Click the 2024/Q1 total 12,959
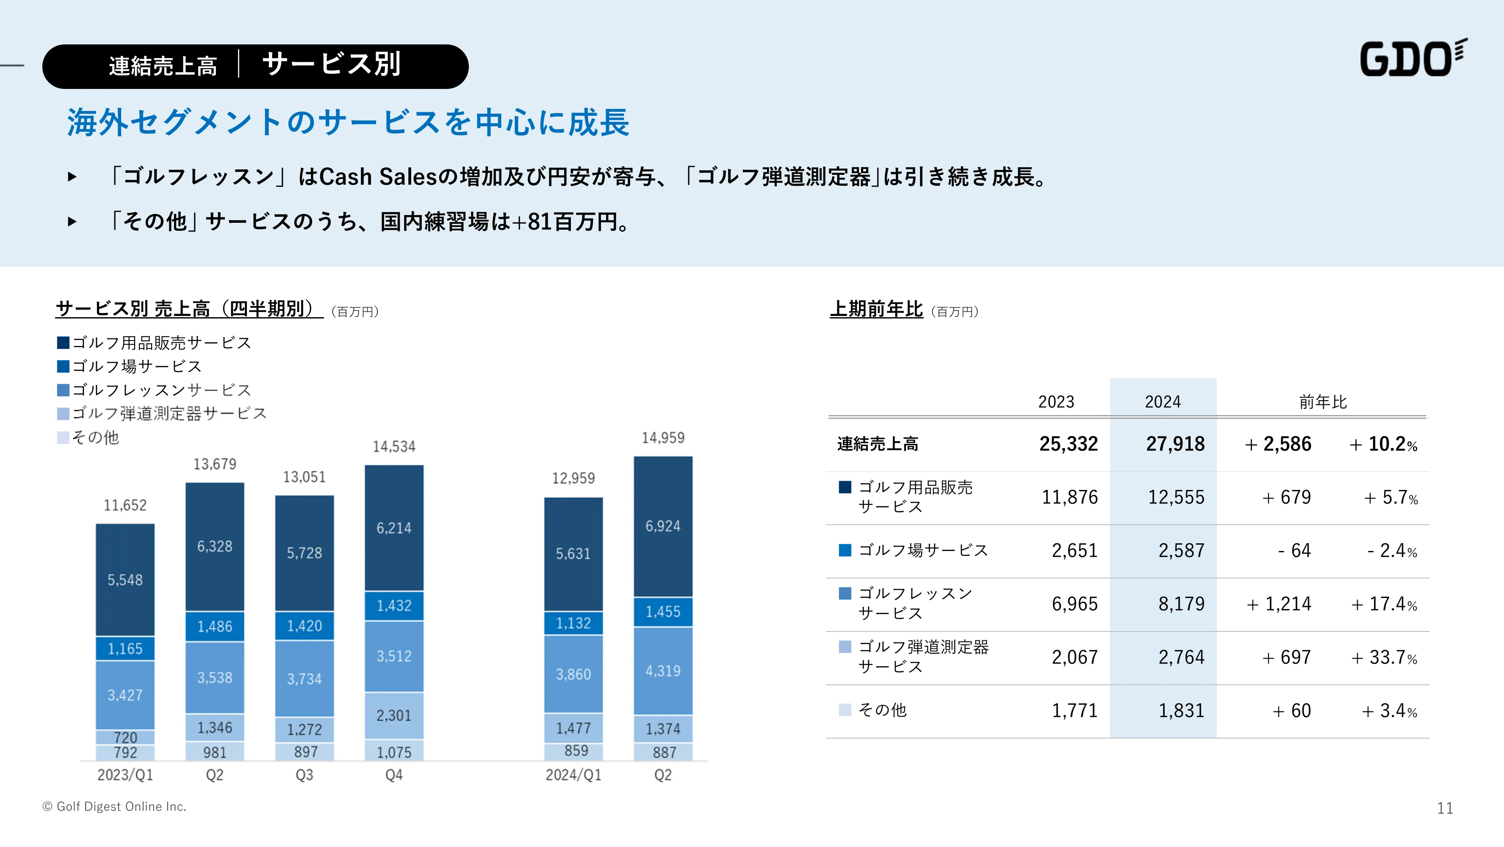The width and height of the screenshot is (1504, 847). pos(573,478)
